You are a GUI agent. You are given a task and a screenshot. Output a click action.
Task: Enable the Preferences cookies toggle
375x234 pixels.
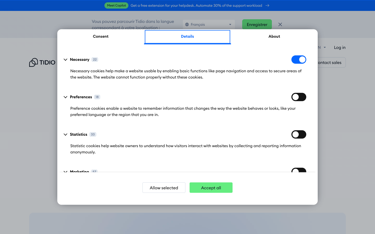(299, 97)
